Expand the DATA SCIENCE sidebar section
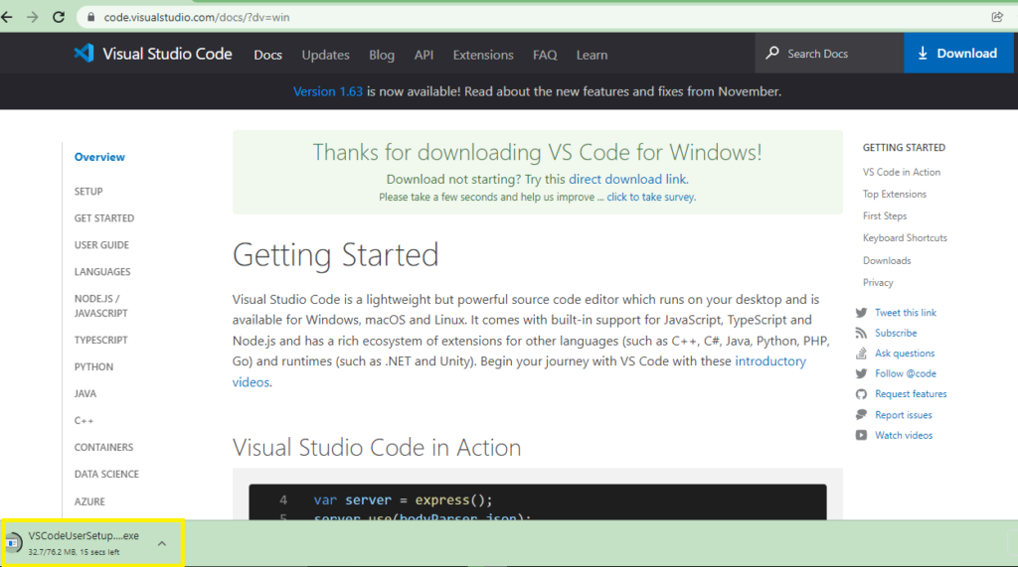1018x567 pixels. tap(106, 475)
